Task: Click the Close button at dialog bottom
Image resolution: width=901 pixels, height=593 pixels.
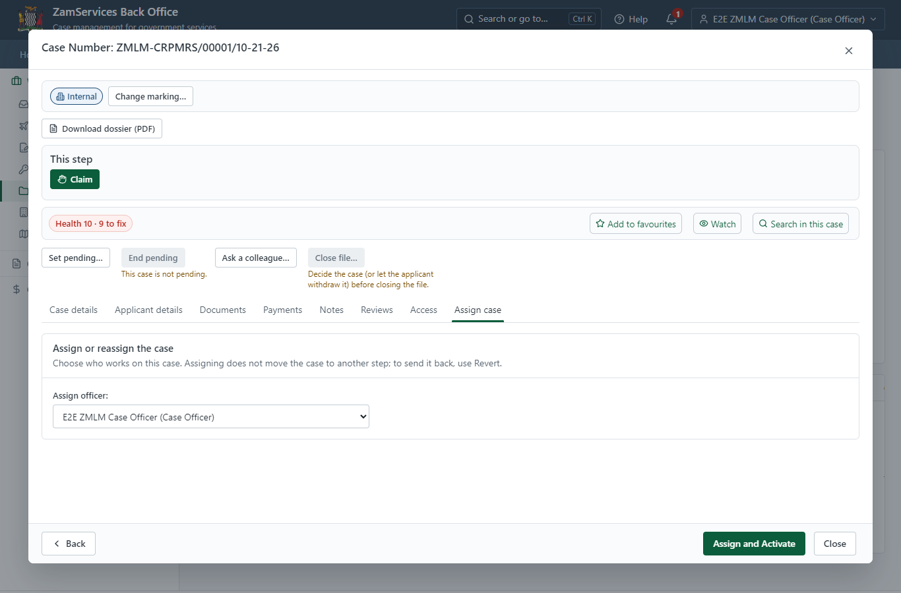Action: pos(835,544)
